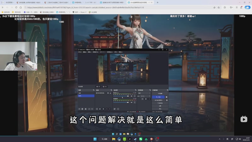This screenshot has height=142, width=252.
Task: Mute the first mixer channel speaker icon
Action: tap(131, 96)
